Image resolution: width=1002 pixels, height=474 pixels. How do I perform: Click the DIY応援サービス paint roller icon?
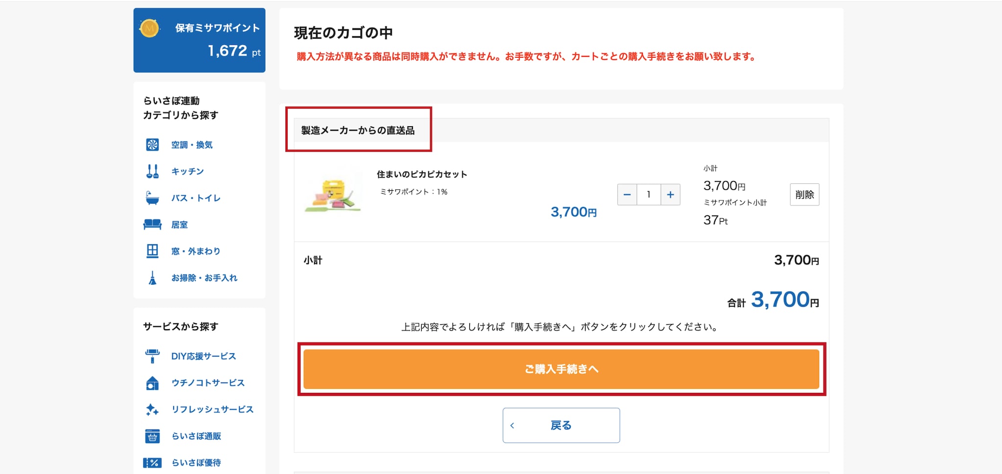[x=152, y=356]
